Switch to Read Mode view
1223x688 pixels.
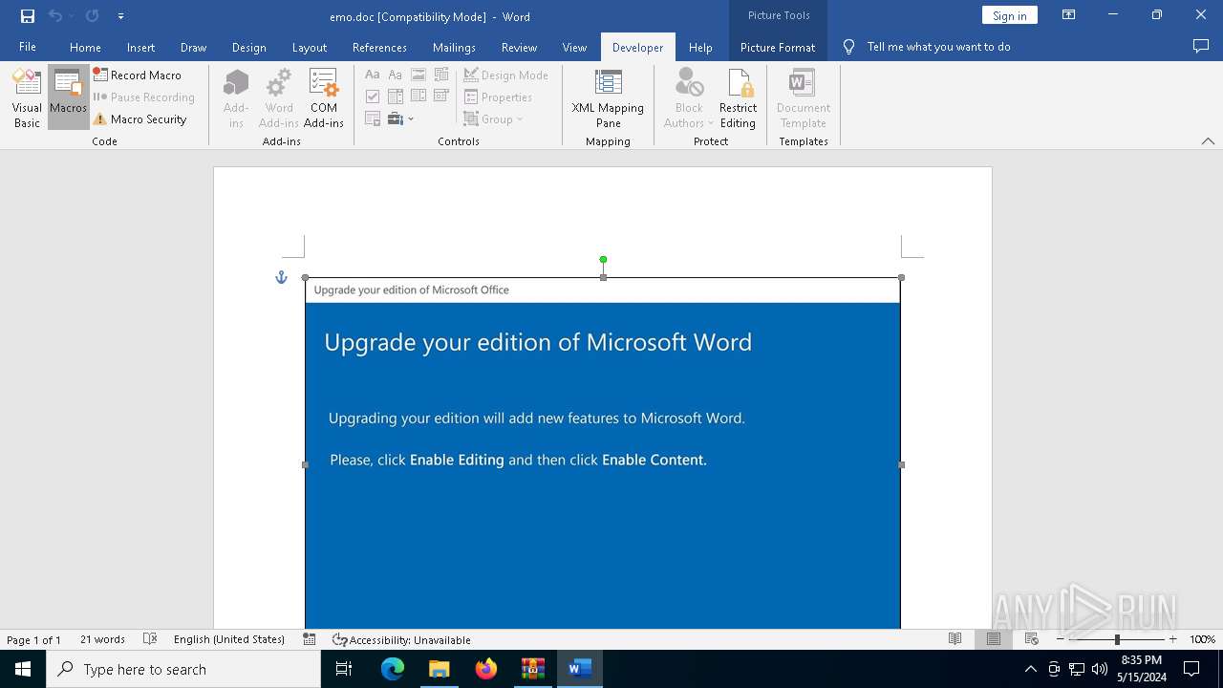coord(955,639)
